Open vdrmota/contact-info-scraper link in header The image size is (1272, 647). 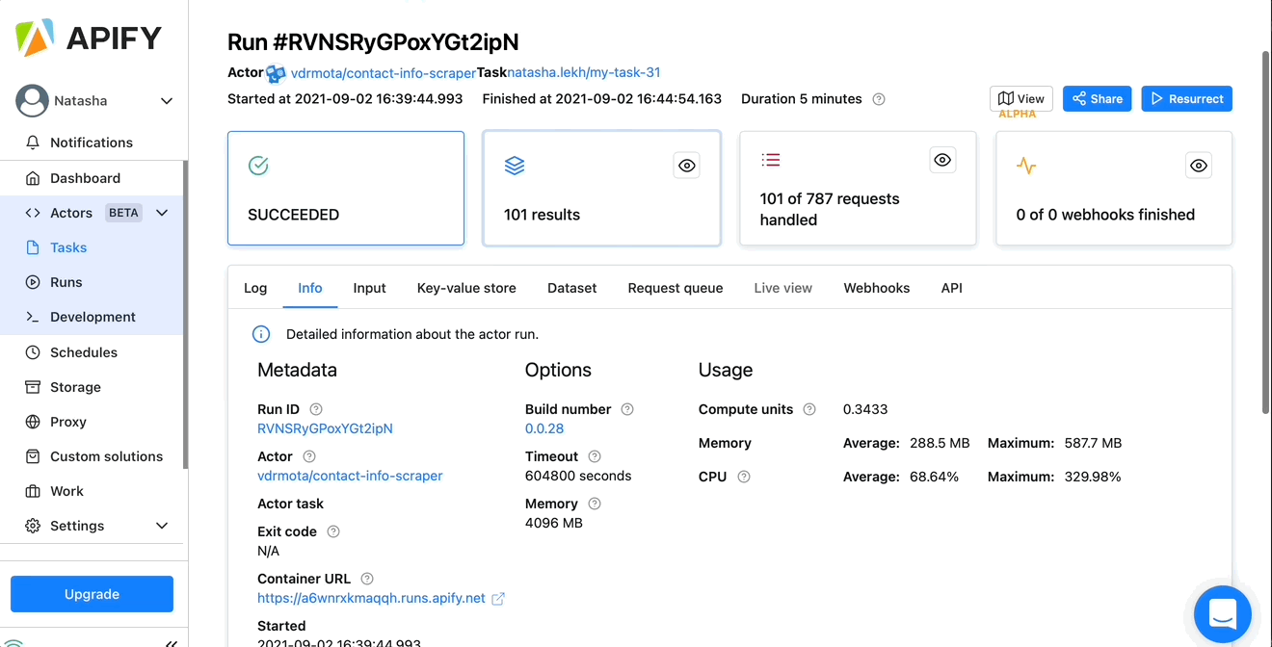click(384, 73)
